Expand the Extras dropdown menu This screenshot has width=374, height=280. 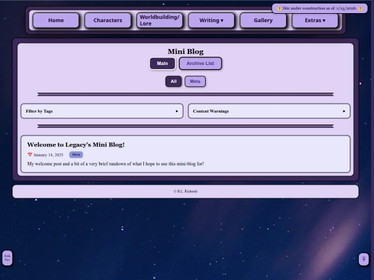[315, 21]
